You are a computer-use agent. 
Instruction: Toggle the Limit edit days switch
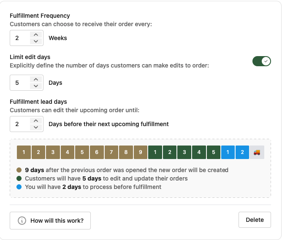tap(261, 62)
